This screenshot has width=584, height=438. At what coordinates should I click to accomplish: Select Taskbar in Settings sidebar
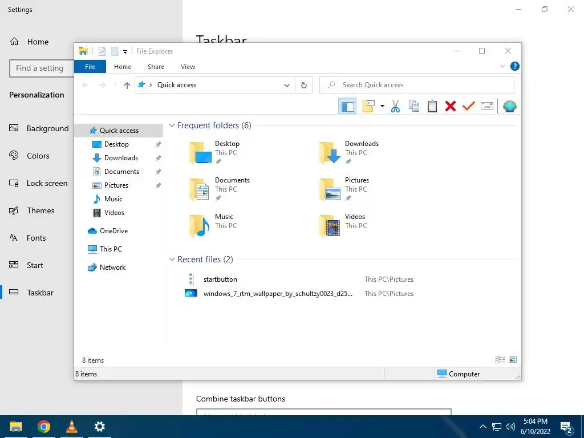pos(40,293)
